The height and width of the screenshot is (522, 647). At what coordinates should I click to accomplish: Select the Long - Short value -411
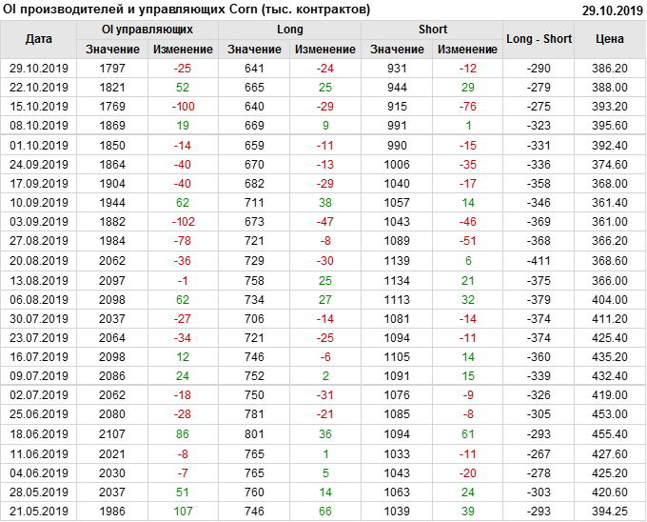point(539,260)
